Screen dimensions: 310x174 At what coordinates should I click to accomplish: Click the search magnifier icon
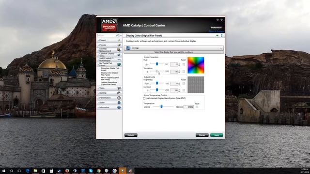pos(117,35)
